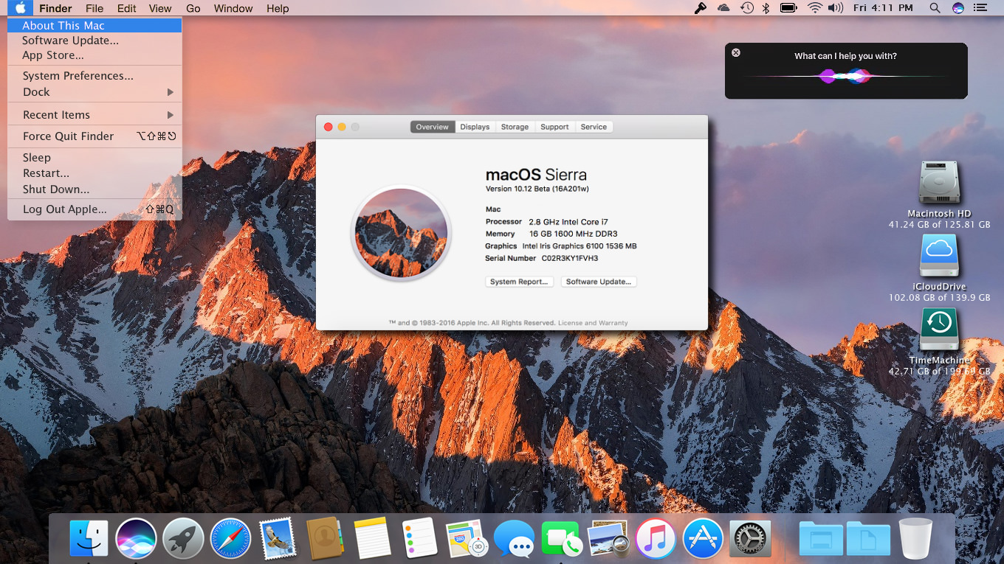The width and height of the screenshot is (1004, 564).
Task: Open FaceTime in the Dock
Action: [x=561, y=538]
